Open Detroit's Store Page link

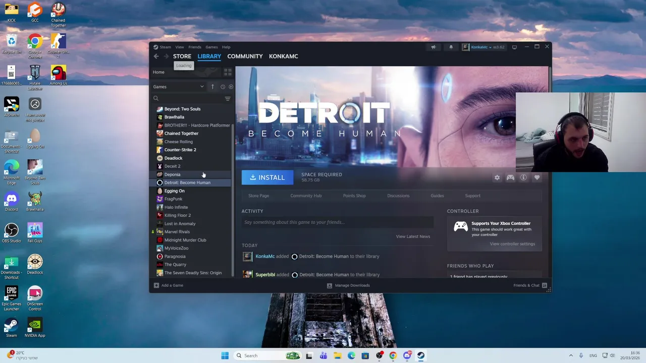coord(258,196)
